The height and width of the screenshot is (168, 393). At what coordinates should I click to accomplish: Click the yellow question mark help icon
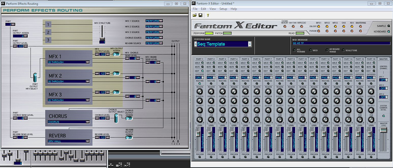pos(208,15)
